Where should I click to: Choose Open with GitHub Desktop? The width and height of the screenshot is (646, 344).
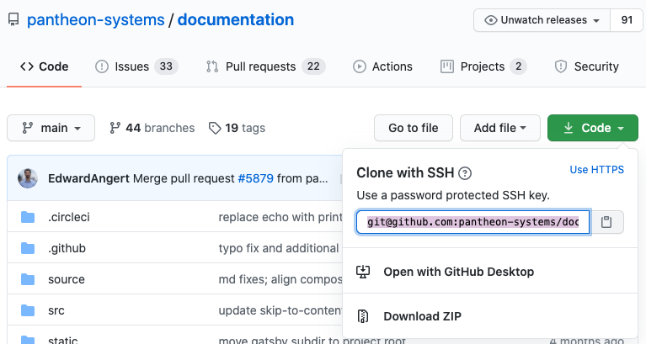[x=490, y=272]
